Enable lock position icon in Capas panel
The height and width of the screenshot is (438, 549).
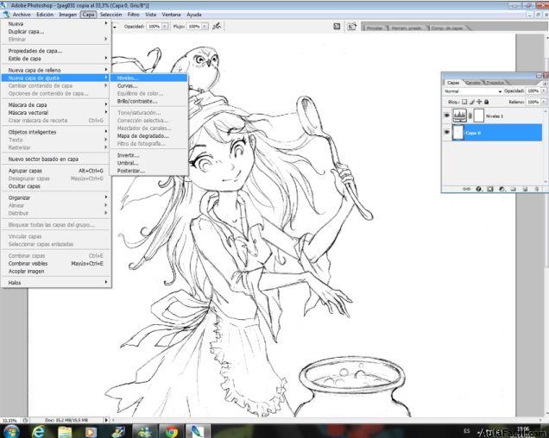[479, 102]
